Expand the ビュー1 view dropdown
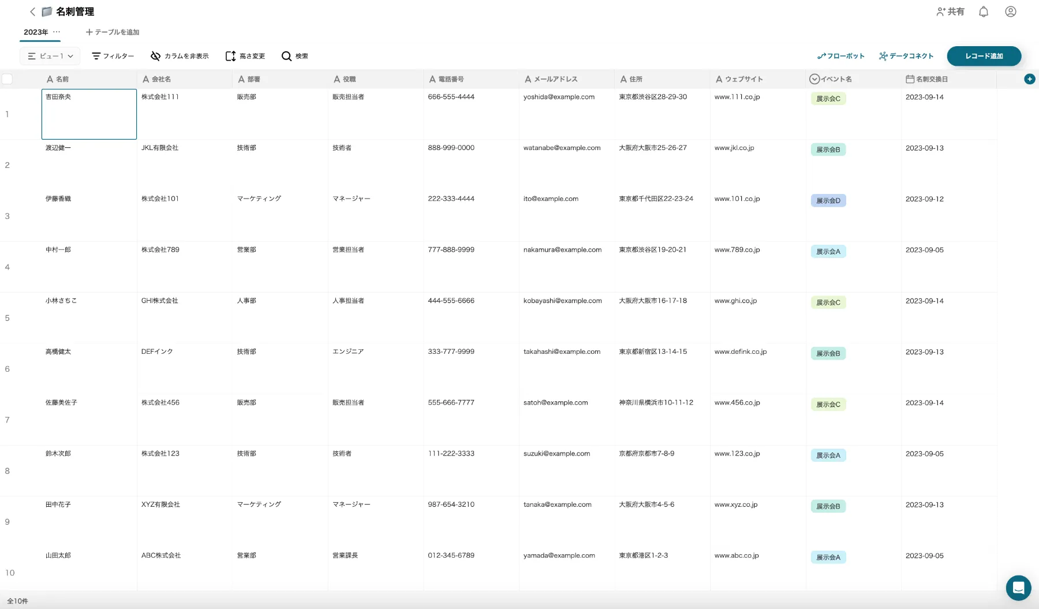 [50, 56]
